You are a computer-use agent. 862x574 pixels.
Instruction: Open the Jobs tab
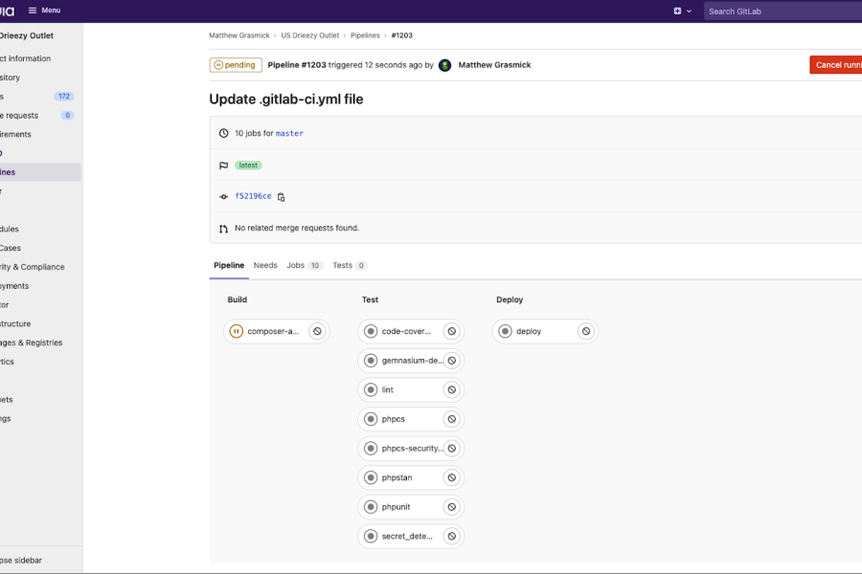[305, 265]
